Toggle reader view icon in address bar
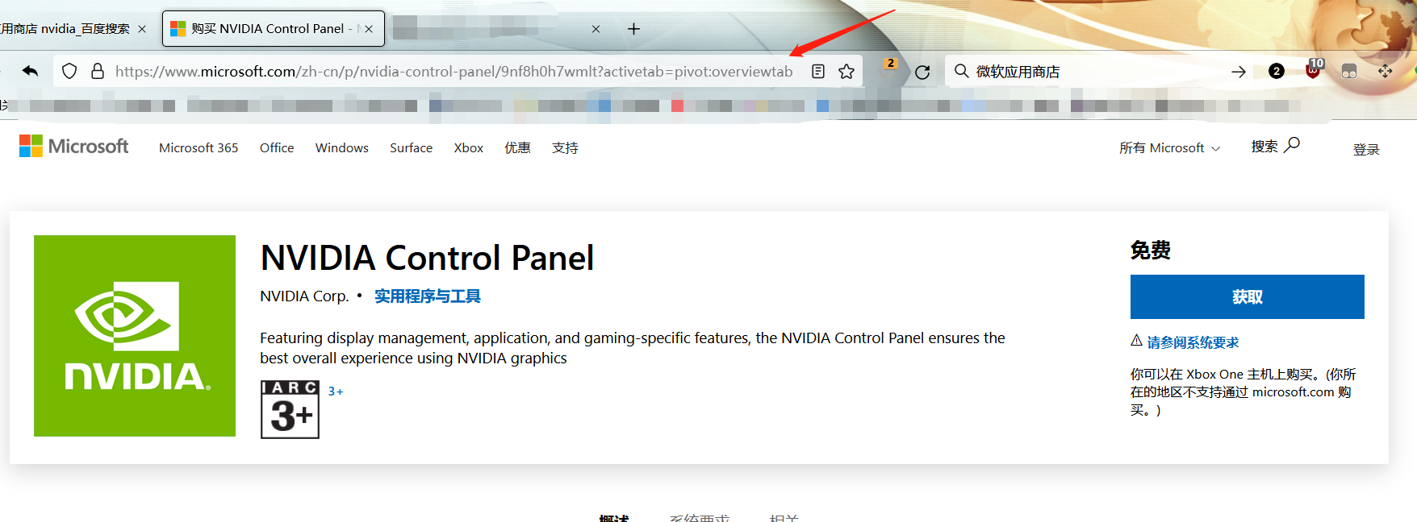 pos(818,72)
